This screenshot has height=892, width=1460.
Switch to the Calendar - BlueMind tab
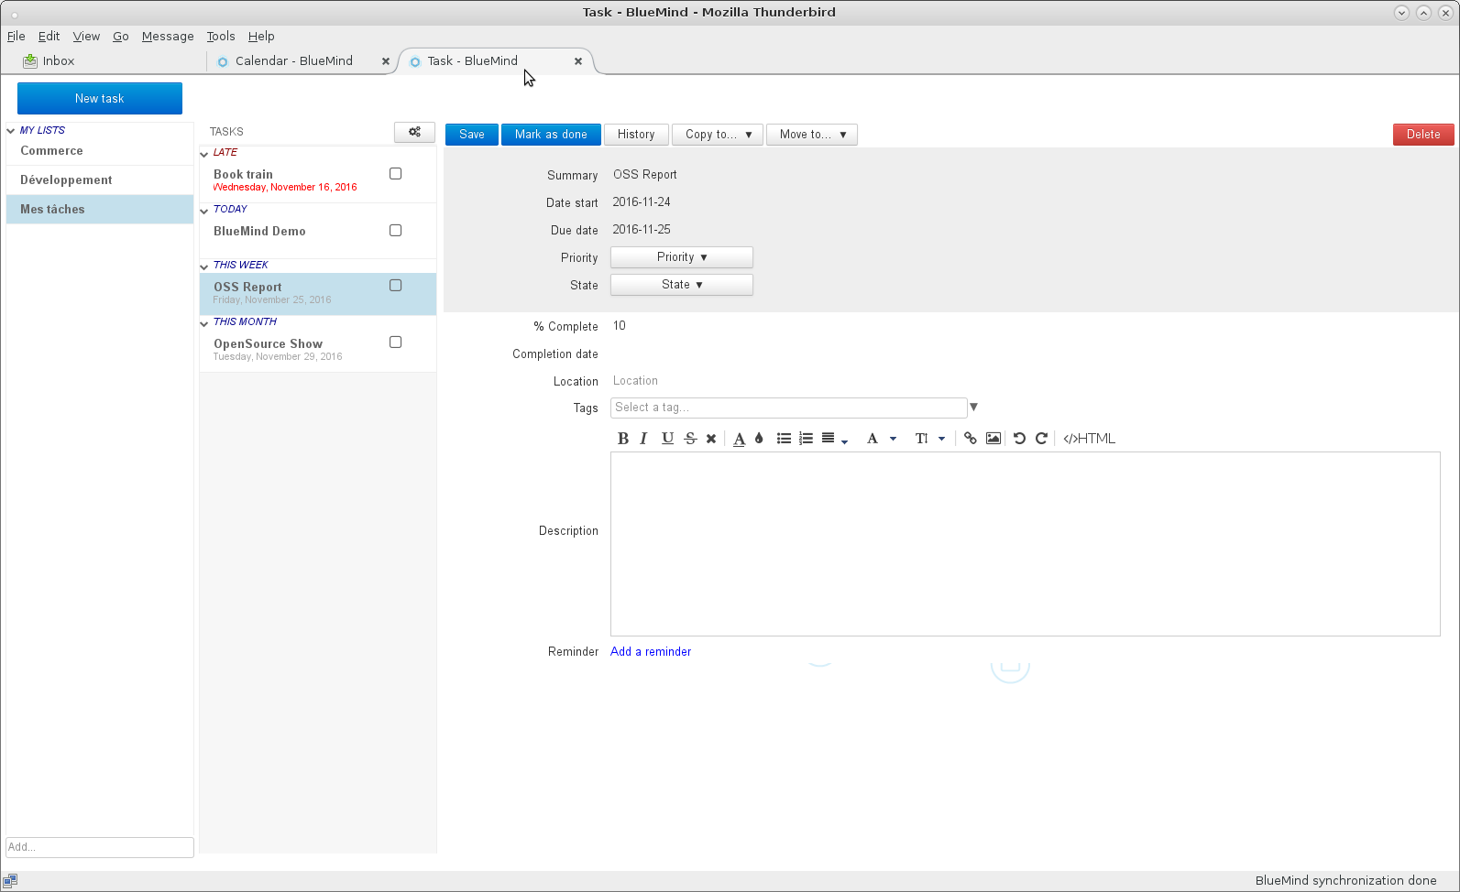[x=294, y=60]
